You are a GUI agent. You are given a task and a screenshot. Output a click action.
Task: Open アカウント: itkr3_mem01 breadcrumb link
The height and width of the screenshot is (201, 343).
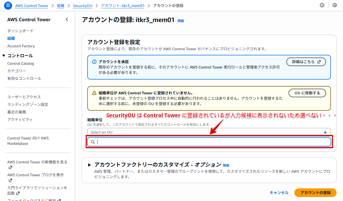coord(123,6)
